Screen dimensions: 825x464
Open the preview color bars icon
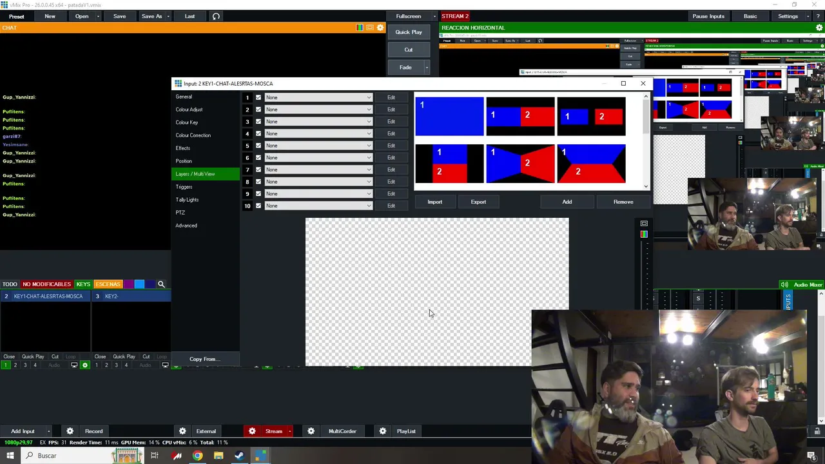[360, 28]
